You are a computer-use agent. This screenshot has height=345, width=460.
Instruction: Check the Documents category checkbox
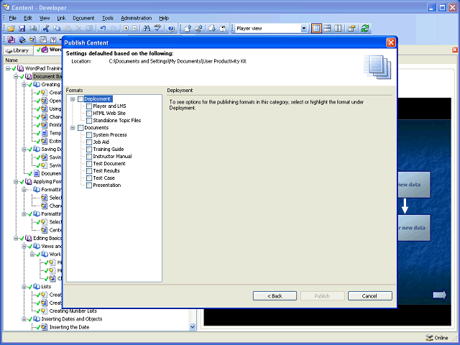pyautogui.click(x=80, y=128)
